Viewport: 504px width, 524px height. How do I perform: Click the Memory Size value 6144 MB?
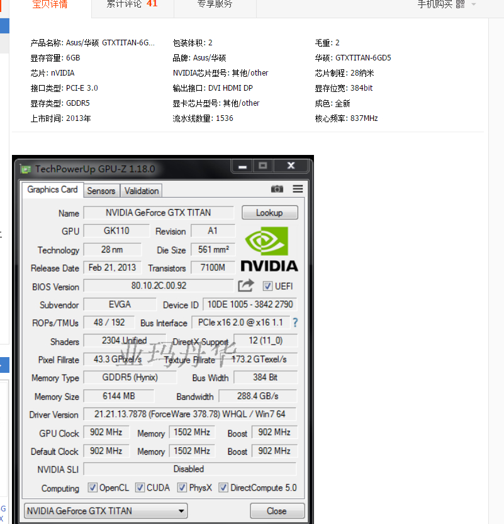119,396
